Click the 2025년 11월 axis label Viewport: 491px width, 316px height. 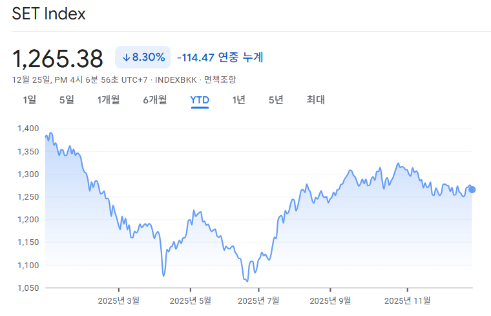coord(407,300)
